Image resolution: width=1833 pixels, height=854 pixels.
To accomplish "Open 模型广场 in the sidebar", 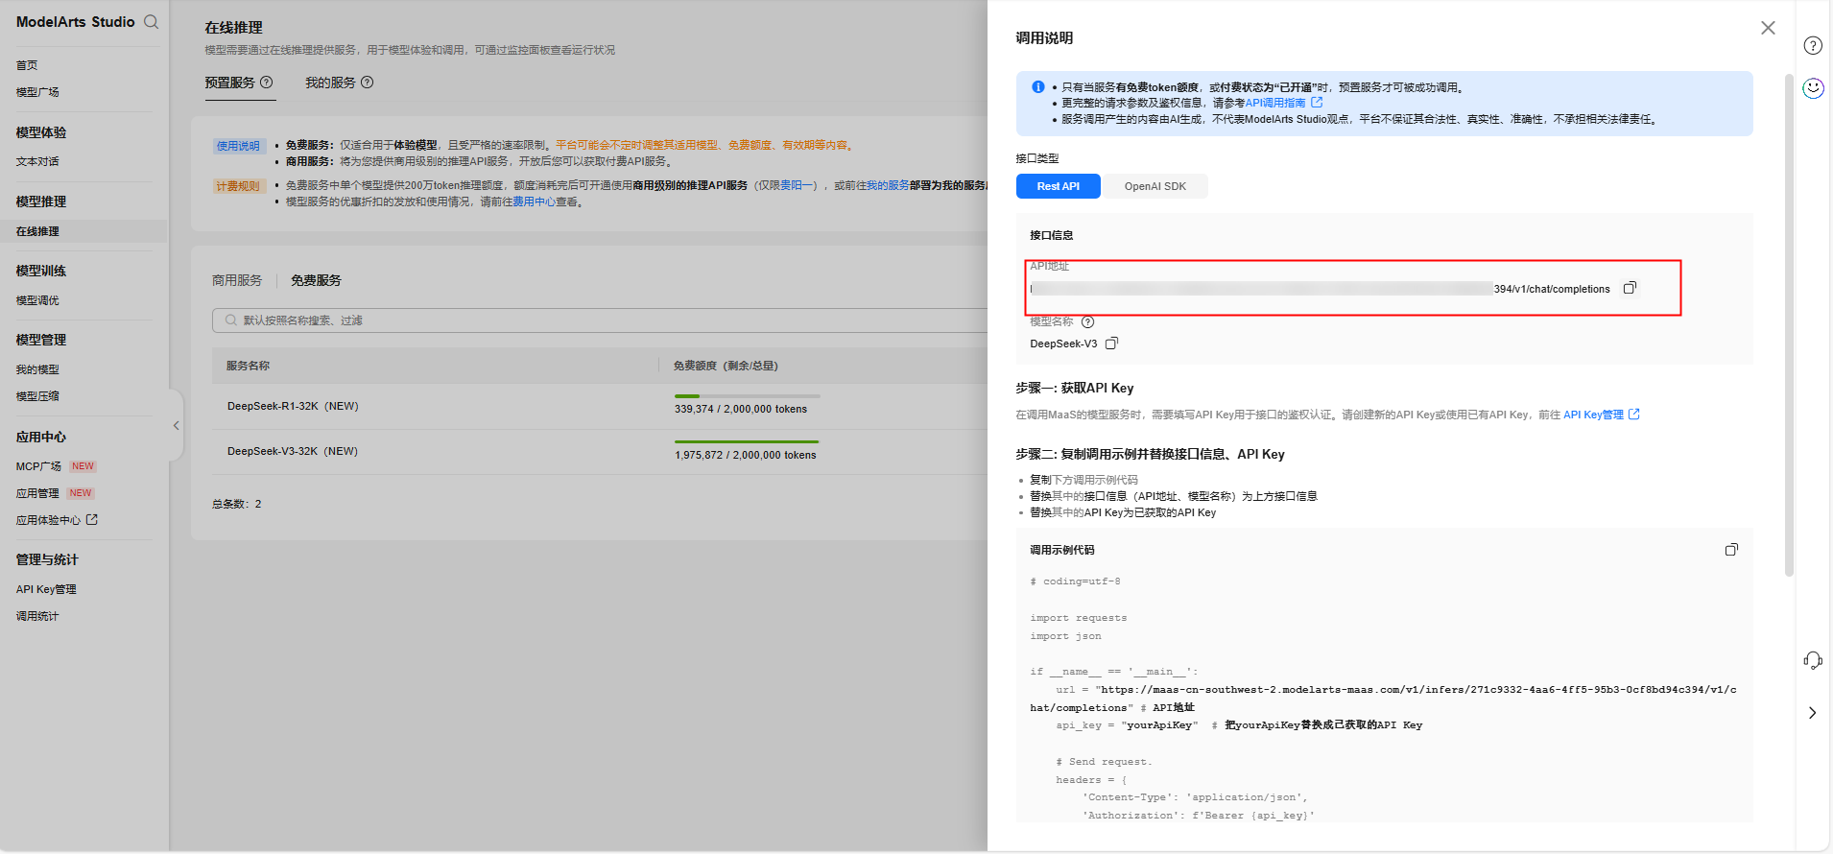I will [37, 92].
